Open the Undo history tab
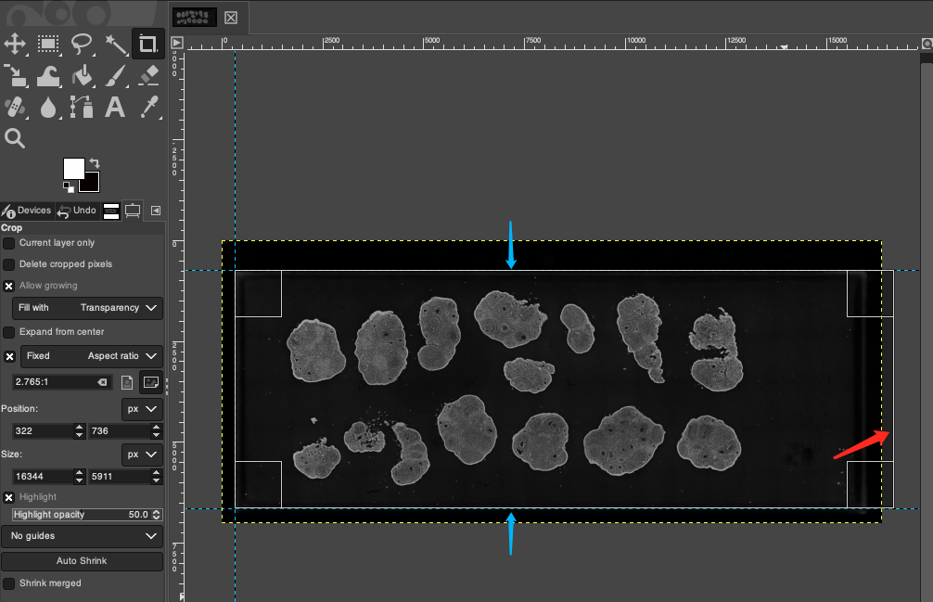This screenshot has width=933, height=602. tap(78, 211)
